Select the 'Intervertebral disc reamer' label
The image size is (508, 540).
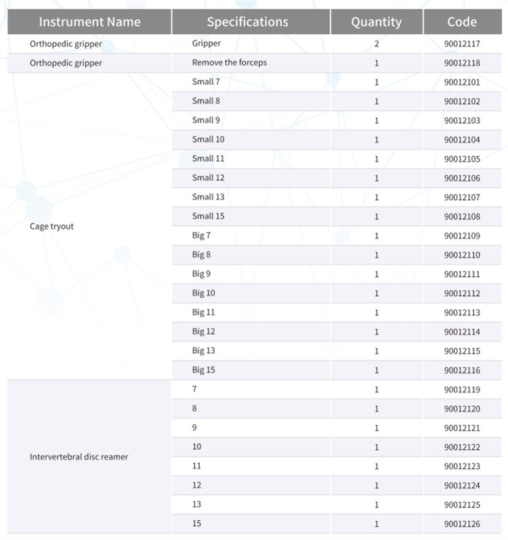pos(79,457)
